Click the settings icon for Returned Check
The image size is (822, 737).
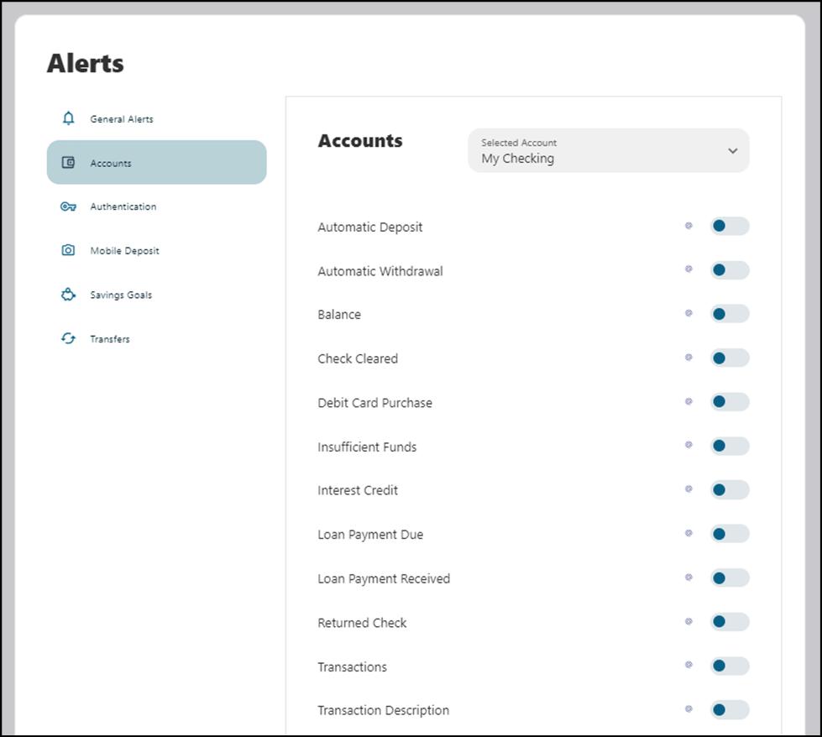click(688, 621)
